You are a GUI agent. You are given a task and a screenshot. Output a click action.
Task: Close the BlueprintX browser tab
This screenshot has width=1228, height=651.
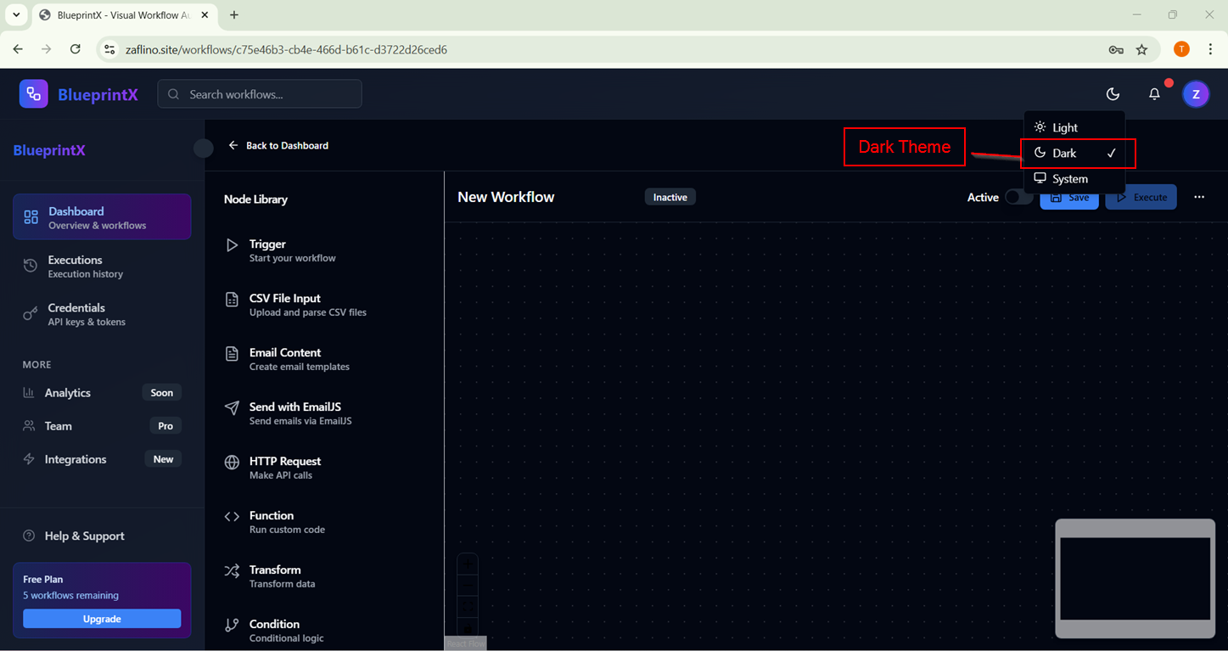pyautogui.click(x=205, y=15)
